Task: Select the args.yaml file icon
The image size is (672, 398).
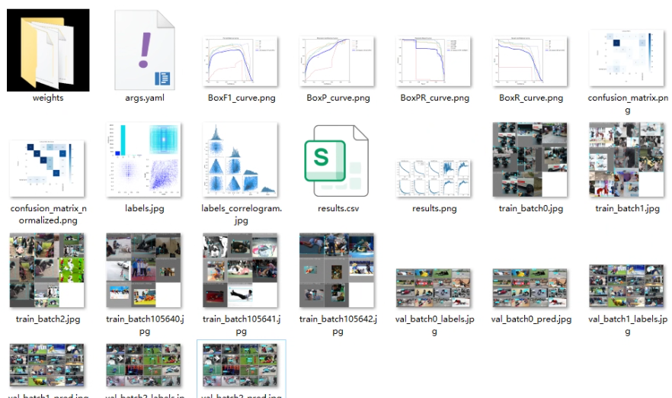Action: tap(145, 50)
